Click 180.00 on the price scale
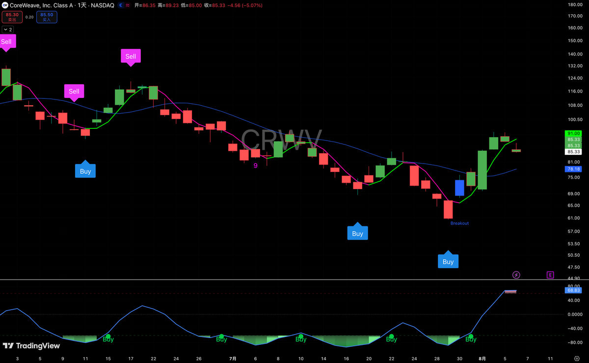Viewport: 589px width, 363px height. coord(574,5)
